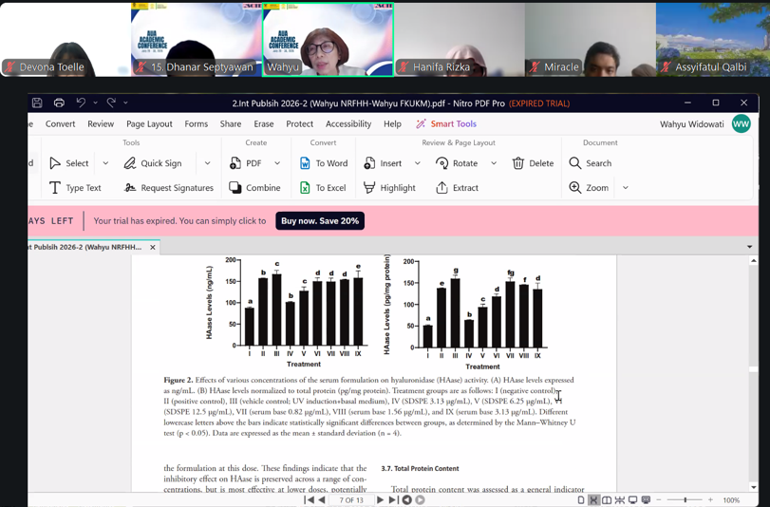Open the Review ribbon tab
This screenshot has height=507, width=770.
click(101, 123)
